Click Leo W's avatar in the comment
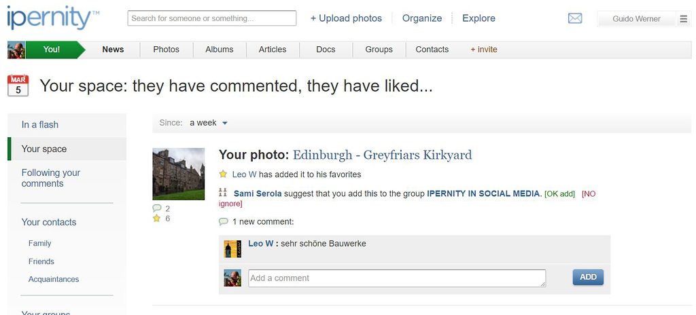 [x=232, y=249]
